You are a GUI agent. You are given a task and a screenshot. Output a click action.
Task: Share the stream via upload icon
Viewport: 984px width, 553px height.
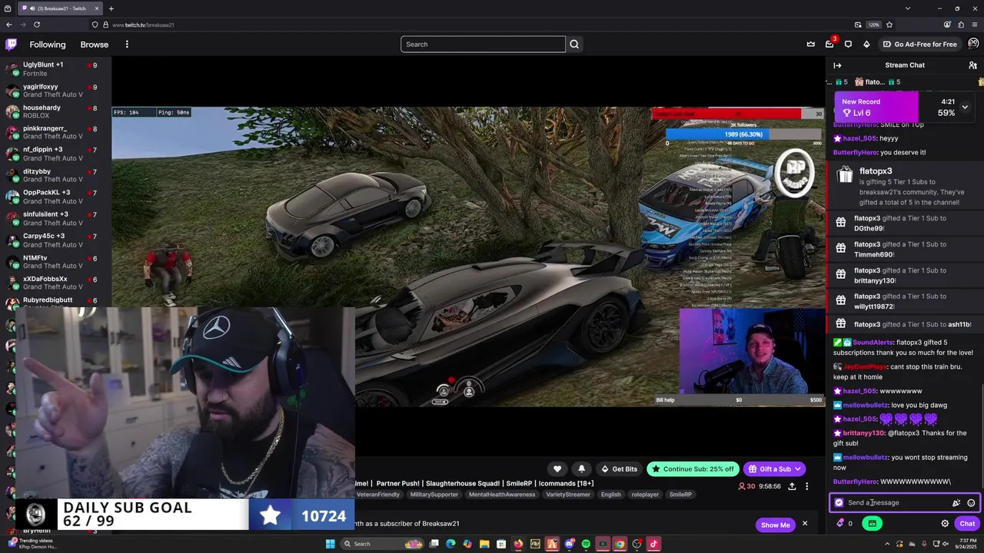pos(792,486)
